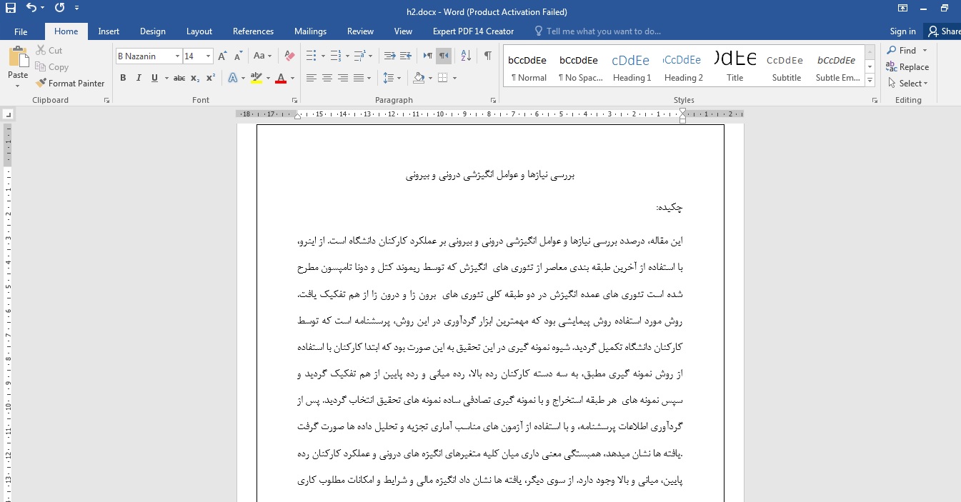Switch to the Mailings tab
The image size is (961, 502).
(x=310, y=31)
